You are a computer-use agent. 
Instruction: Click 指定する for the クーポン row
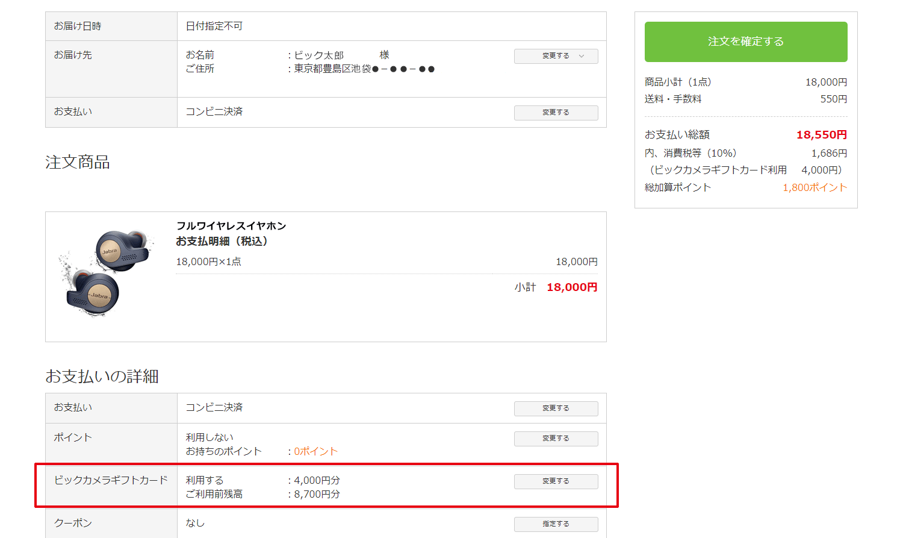coord(556,524)
